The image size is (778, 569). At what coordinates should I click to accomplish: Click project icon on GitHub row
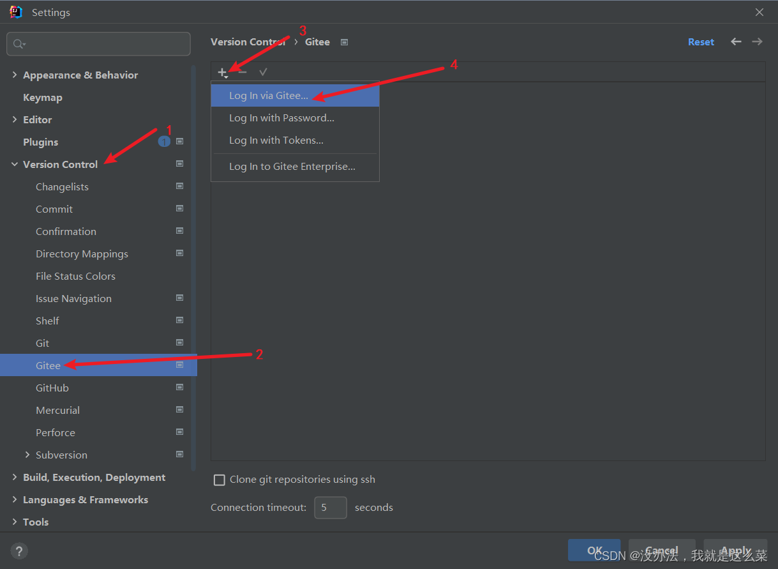[179, 387]
